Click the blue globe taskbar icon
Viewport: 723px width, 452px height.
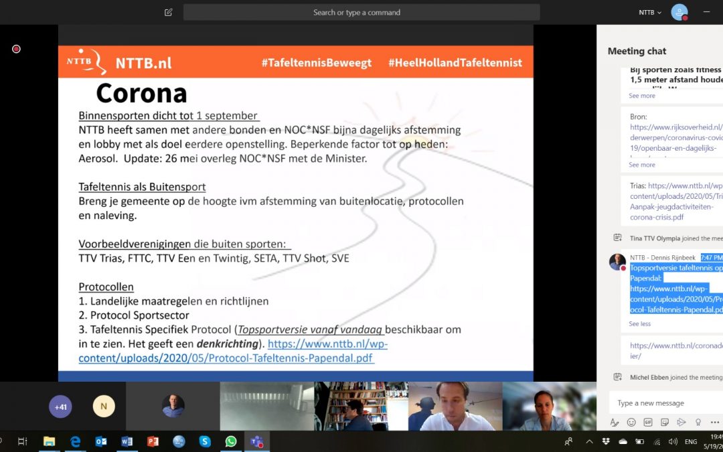point(179,441)
